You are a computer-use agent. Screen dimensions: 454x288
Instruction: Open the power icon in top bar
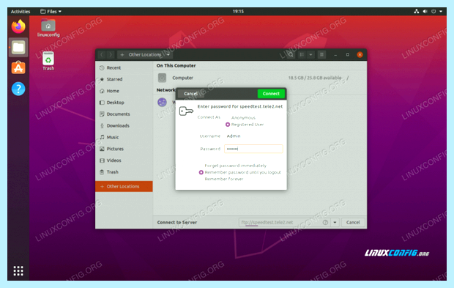tap(433, 11)
